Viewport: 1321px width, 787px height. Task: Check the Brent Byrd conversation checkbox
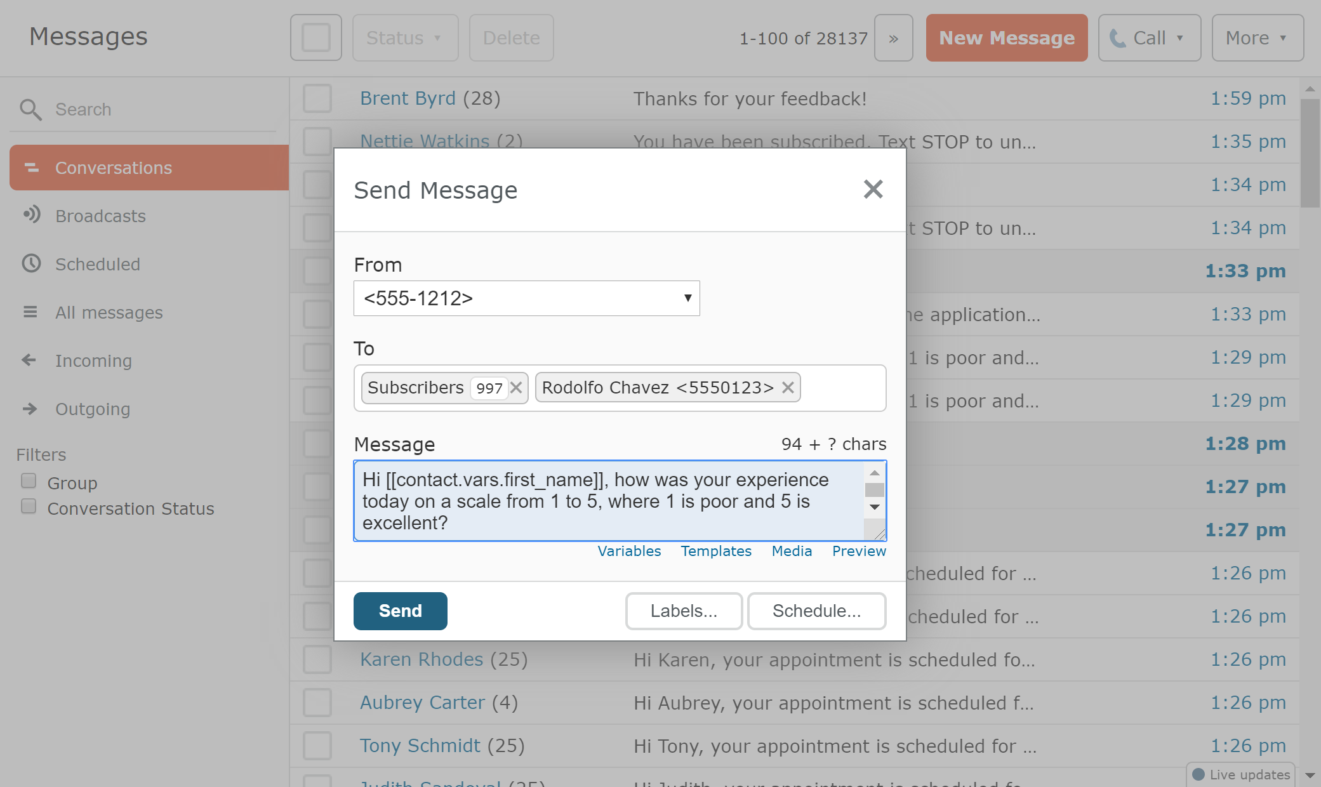[x=317, y=98]
